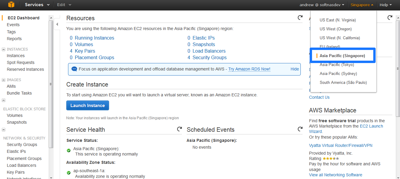Open Elastic IPs in the sidebar

pyautogui.click(x=16, y=151)
